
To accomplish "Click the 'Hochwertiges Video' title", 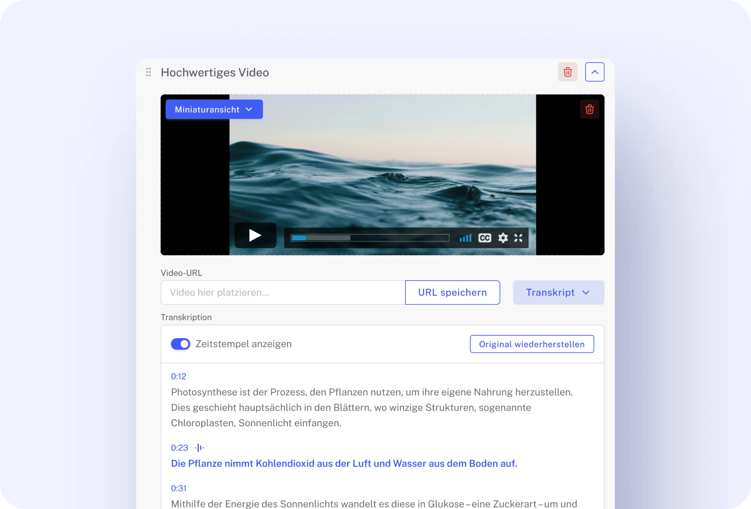I will tap(214, 72).
